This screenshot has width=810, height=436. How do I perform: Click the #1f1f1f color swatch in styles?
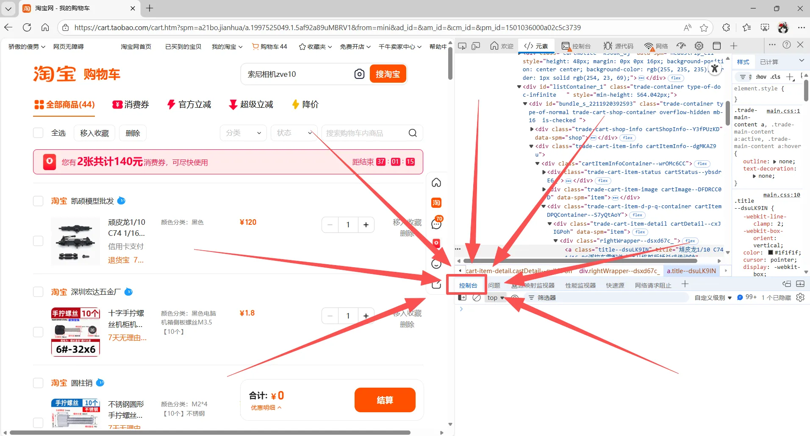[x=771, y=252]
